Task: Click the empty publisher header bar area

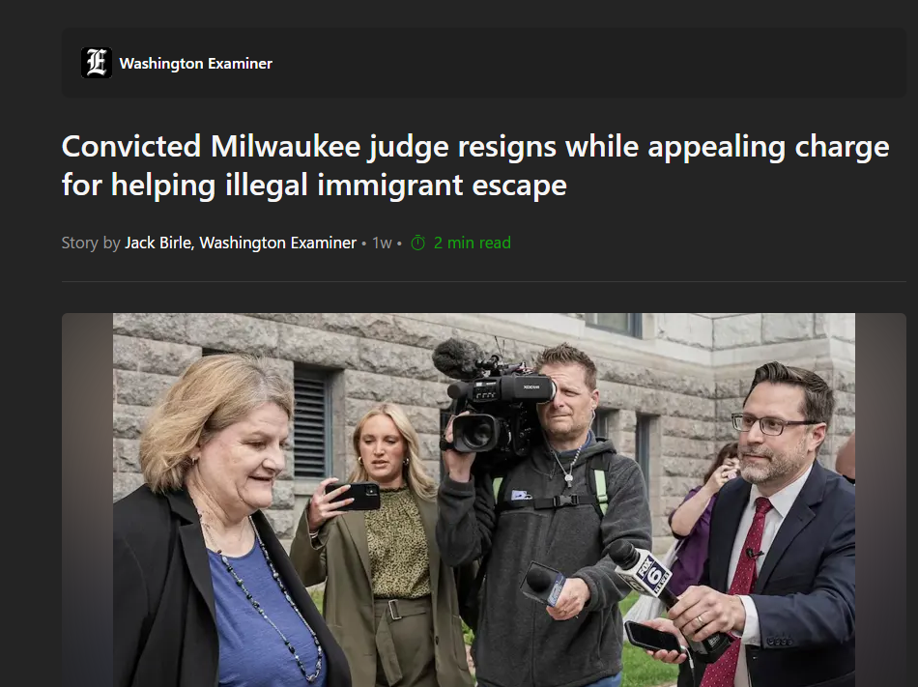Action: click(586, 63)
